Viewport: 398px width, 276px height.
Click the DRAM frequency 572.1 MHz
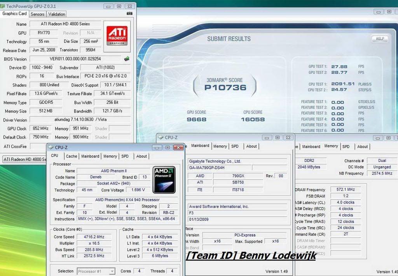pyautogui.click(x=346, y=189)
